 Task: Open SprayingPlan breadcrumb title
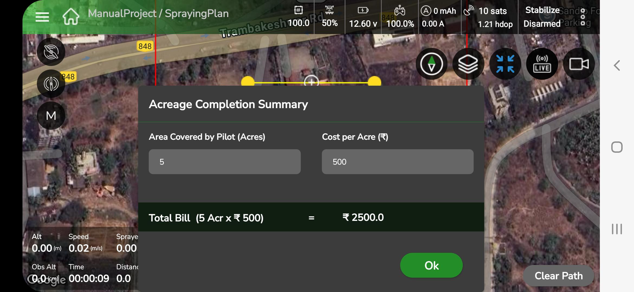(197, 14)
